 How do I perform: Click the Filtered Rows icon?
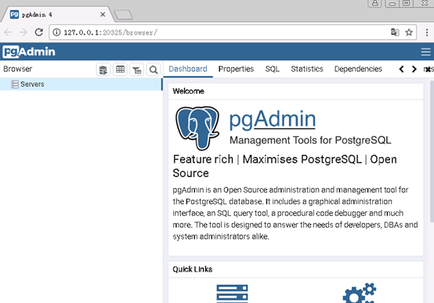pyautogui.click(x=137, y=70)
